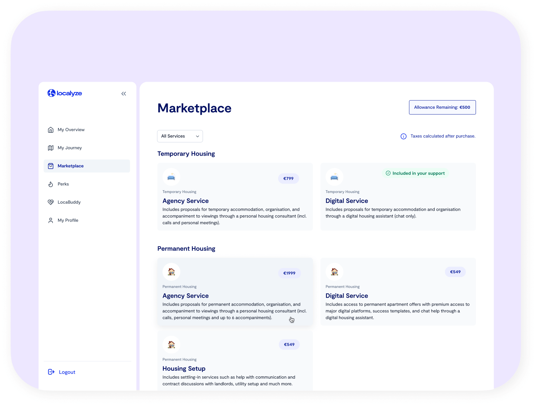Click the Included in your support badge
This screenshot has width=537, height=406.
415,173
